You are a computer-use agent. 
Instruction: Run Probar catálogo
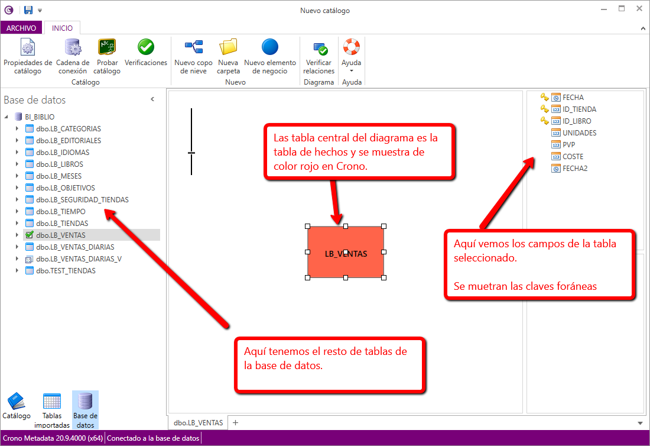pyautogui.click(x=107, y=57)
